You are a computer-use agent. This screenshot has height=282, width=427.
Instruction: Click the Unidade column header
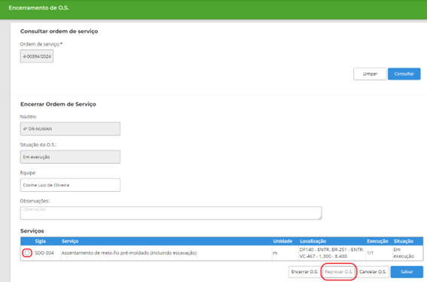click(282, 241)
